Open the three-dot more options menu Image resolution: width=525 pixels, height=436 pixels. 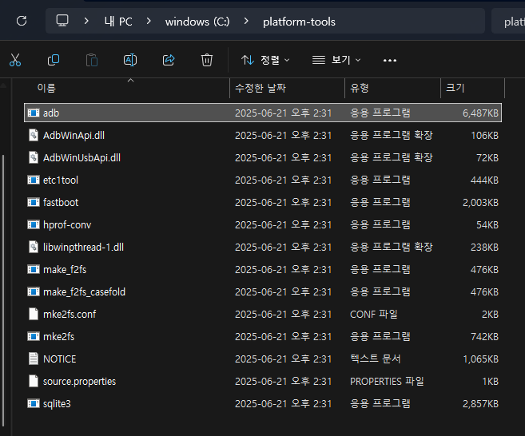(390, 61)
